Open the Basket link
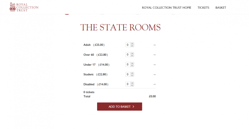Image resolution: width=249 pixels, height=129 pixels. (221, 7)
